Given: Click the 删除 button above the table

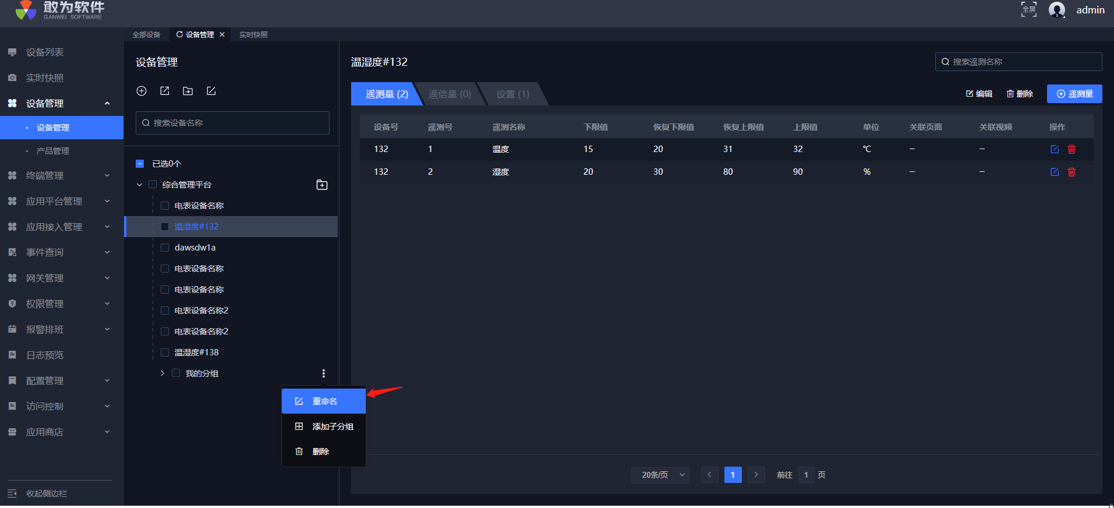Looking at the screenshot, I should click(x=1020, y=94).
